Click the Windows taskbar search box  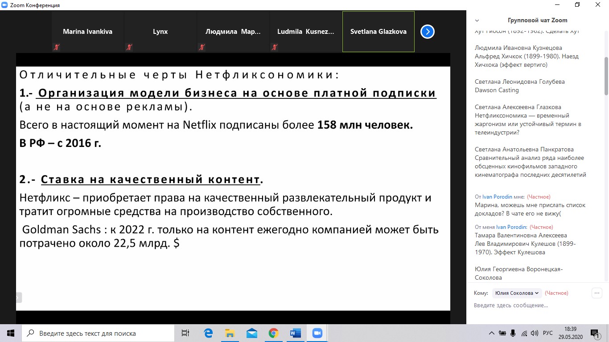click(x=98, y=333)
